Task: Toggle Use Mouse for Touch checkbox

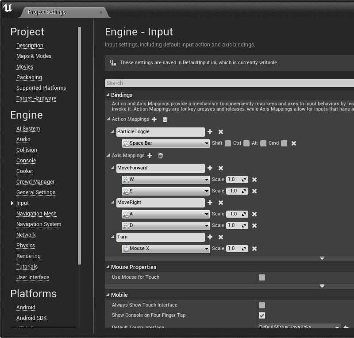Action: pyautogui.click(x=262, y=277)
